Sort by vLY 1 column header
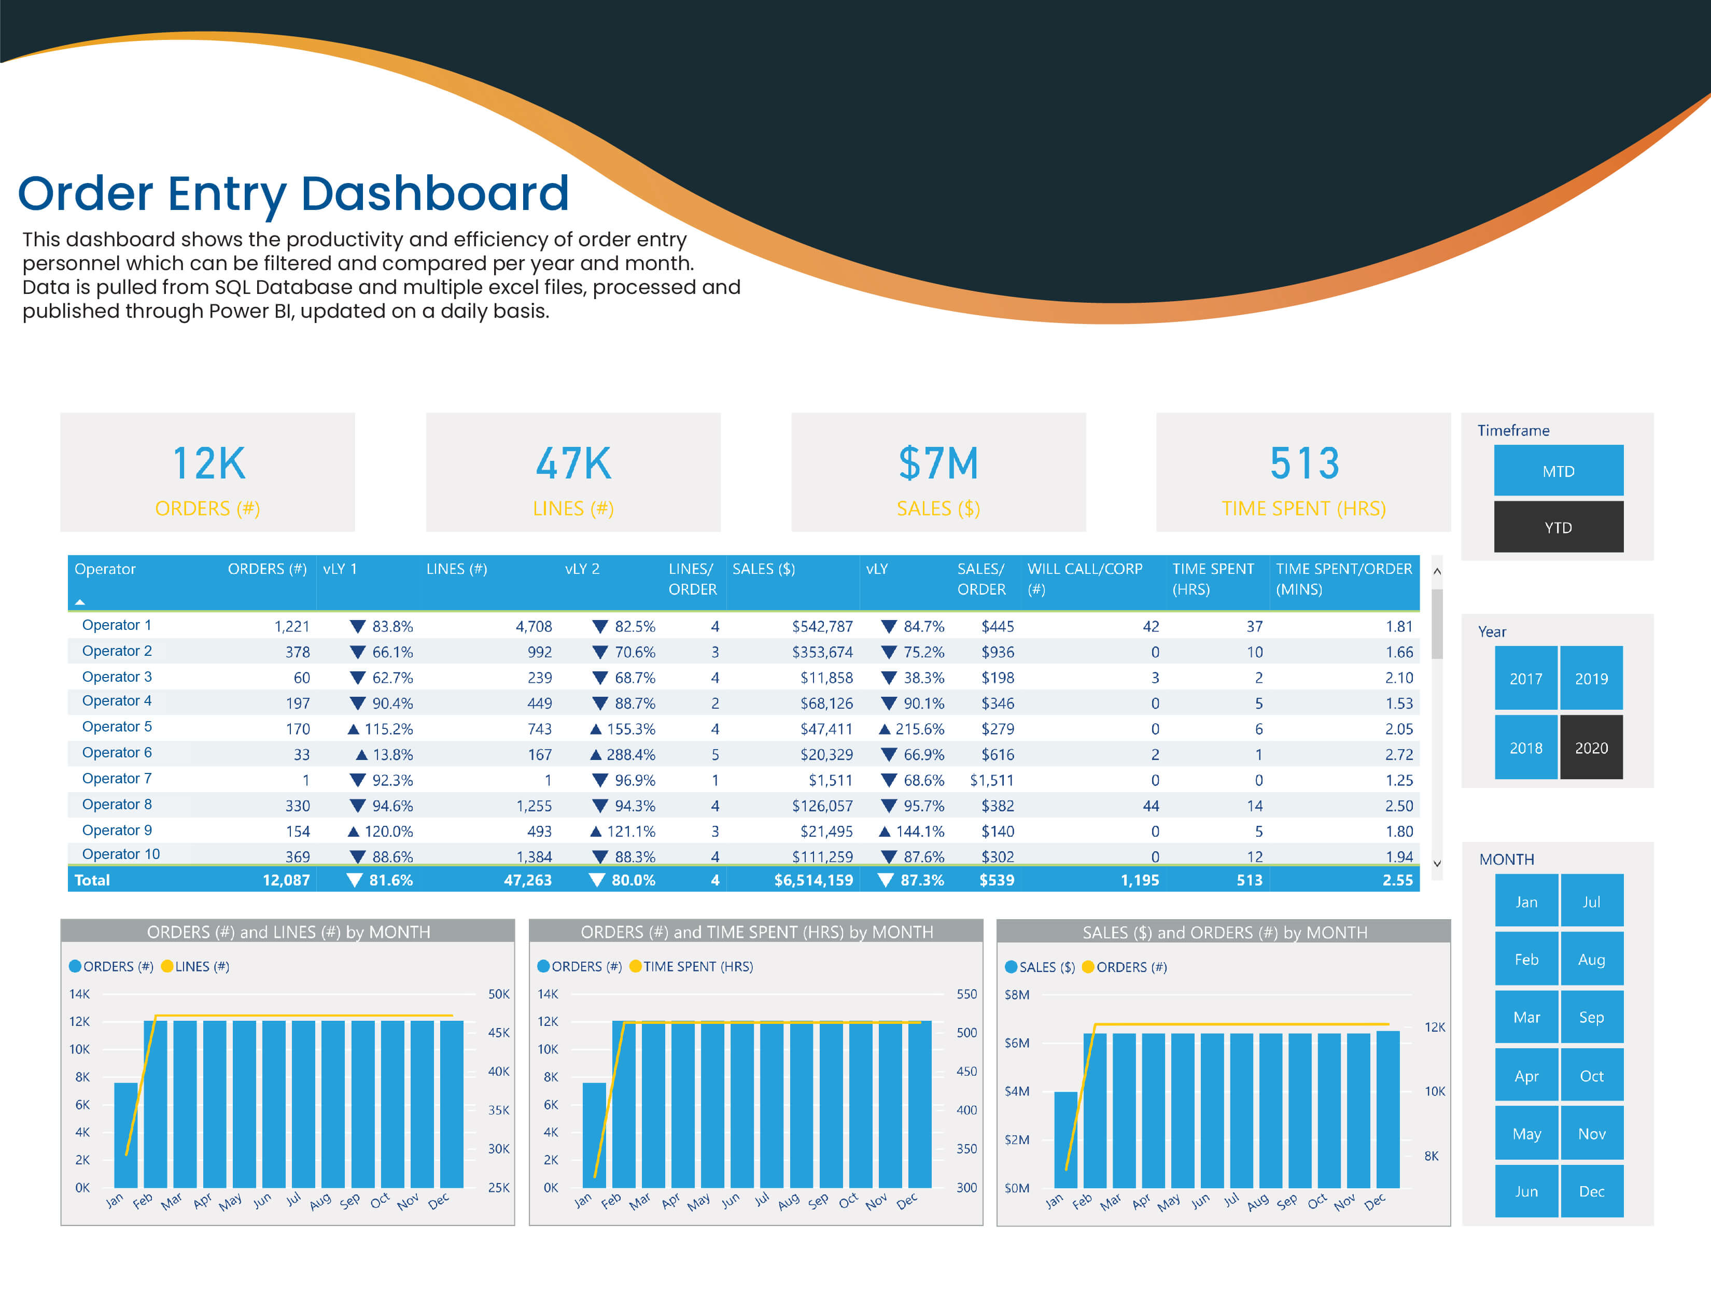 pyautogui.click(x=340, y=569)
